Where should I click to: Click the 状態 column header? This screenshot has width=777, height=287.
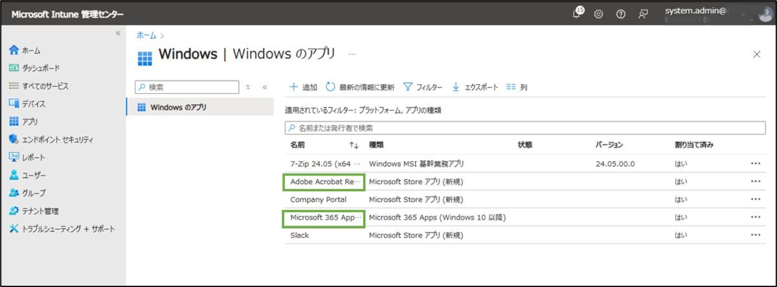tap(525, 145)
